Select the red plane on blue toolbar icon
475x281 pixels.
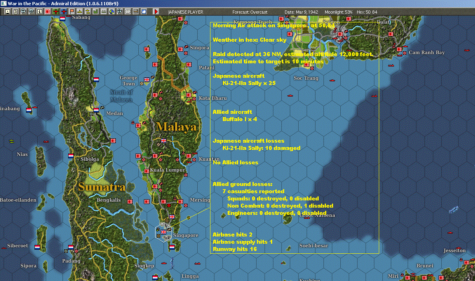point(64,12)
